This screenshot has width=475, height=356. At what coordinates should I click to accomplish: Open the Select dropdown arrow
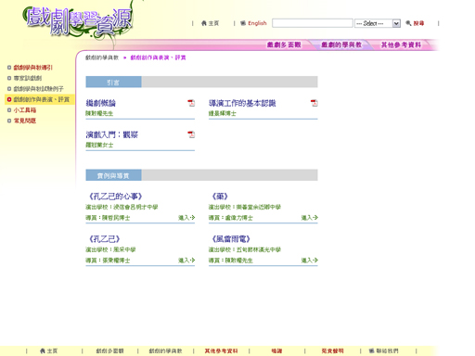tap(396, 23)
